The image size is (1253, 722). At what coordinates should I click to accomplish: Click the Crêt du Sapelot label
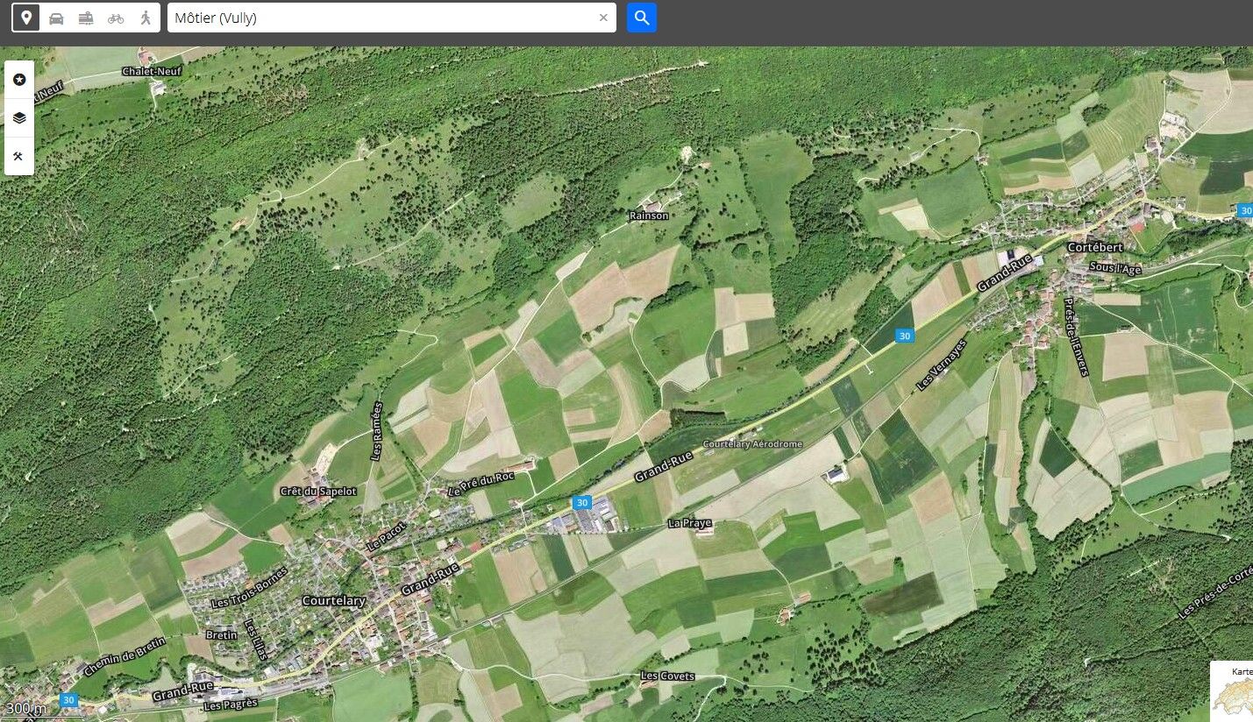[x=318, y=492]
